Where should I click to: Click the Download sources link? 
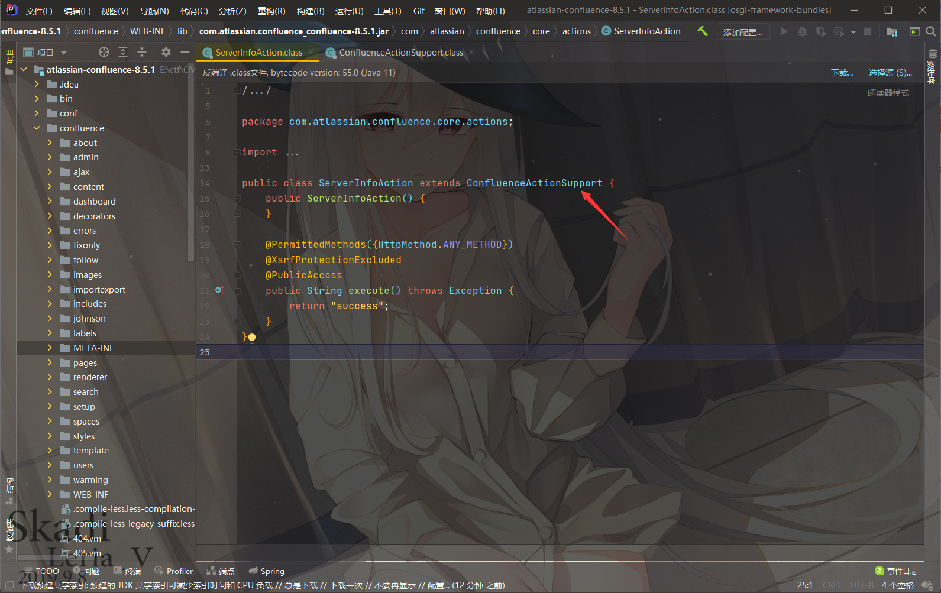pos(842,73)
